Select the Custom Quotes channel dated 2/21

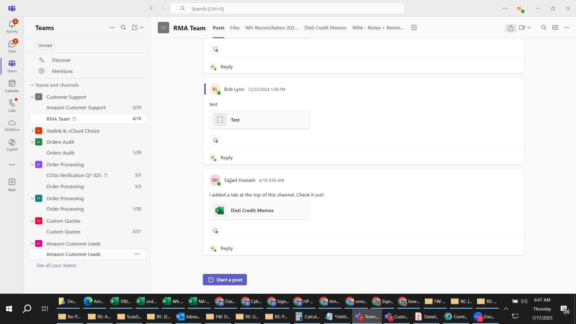(88, 232)
